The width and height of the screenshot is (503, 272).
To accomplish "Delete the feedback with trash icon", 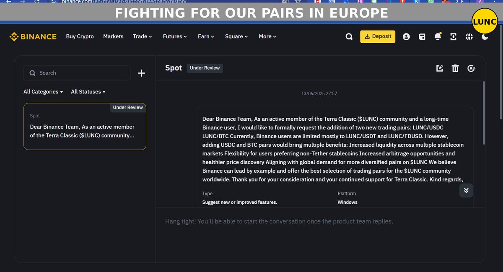I will [x=455, y=68].
